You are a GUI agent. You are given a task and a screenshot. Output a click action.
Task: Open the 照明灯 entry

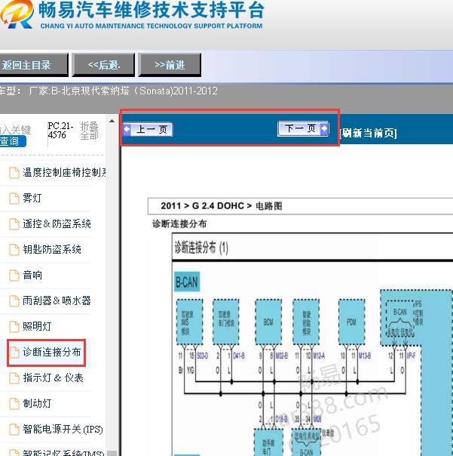pyautogui.click(x=37, y=326)
